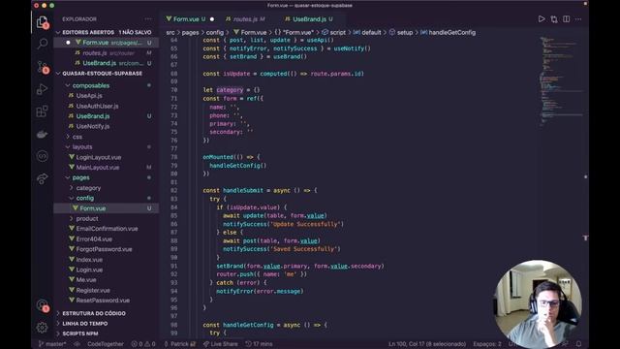This screenshot has width=620, height=349.
Task: Click the notifications bell in status bar
Action: 579,344
